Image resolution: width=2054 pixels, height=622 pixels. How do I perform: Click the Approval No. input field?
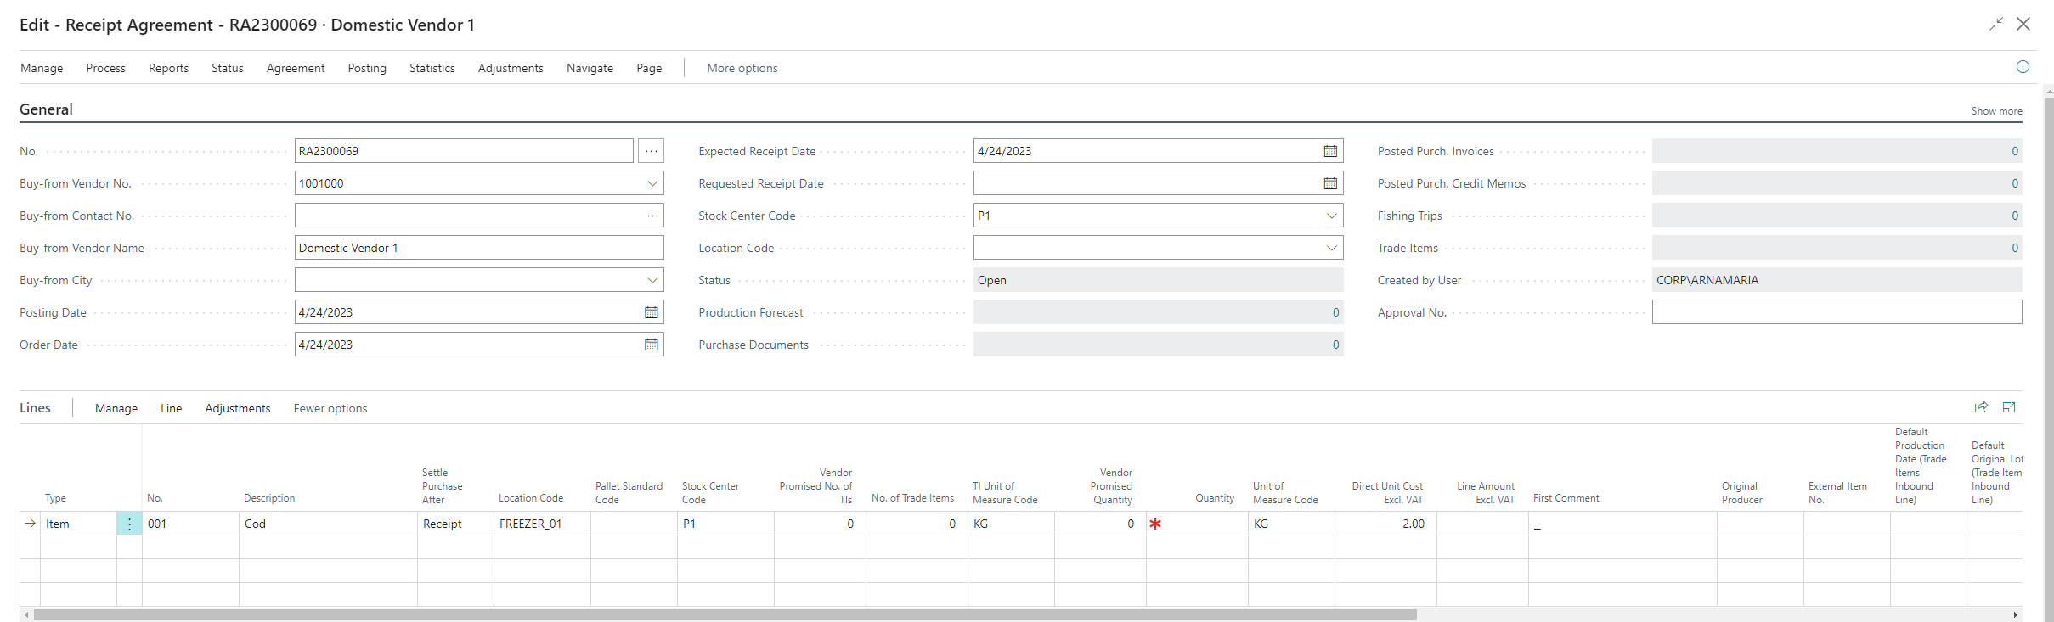pyautogui.click(x=1836, y=312)
